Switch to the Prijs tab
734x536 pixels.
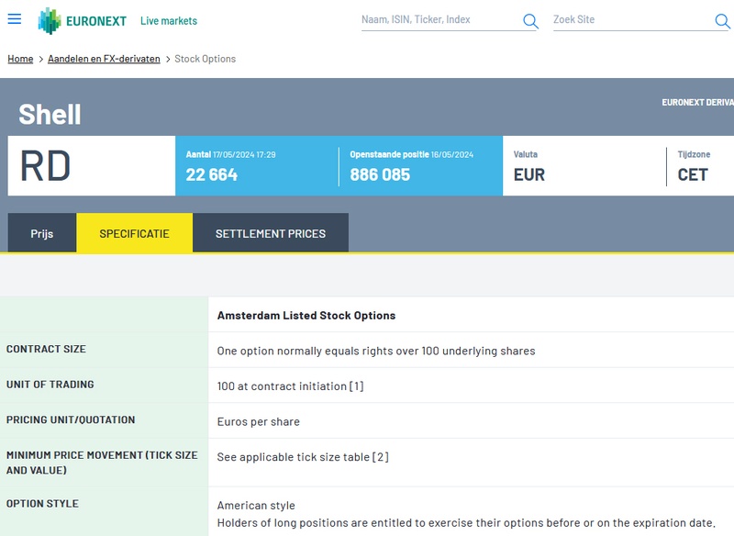(42, 233)
